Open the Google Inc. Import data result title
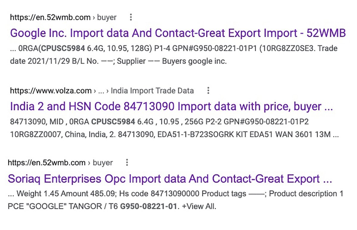The image size is (357, 230). [x=178, y=33]
